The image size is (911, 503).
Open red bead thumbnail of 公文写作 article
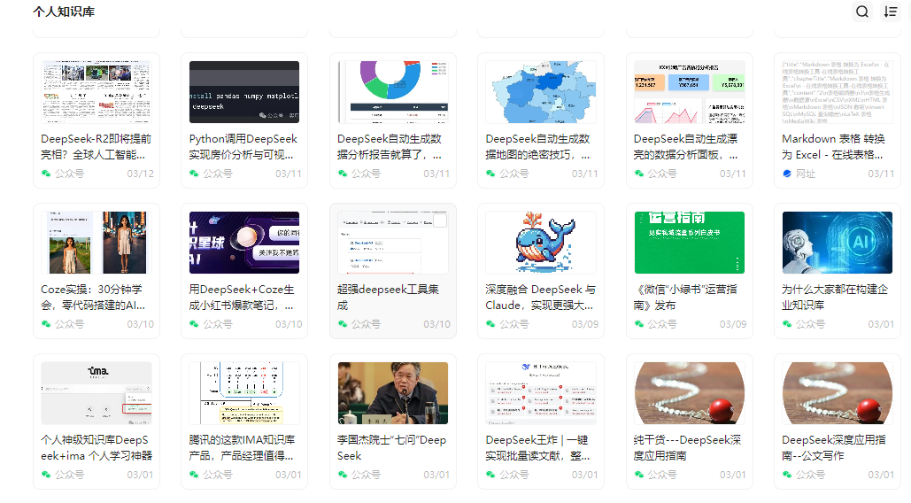[838, 393]
